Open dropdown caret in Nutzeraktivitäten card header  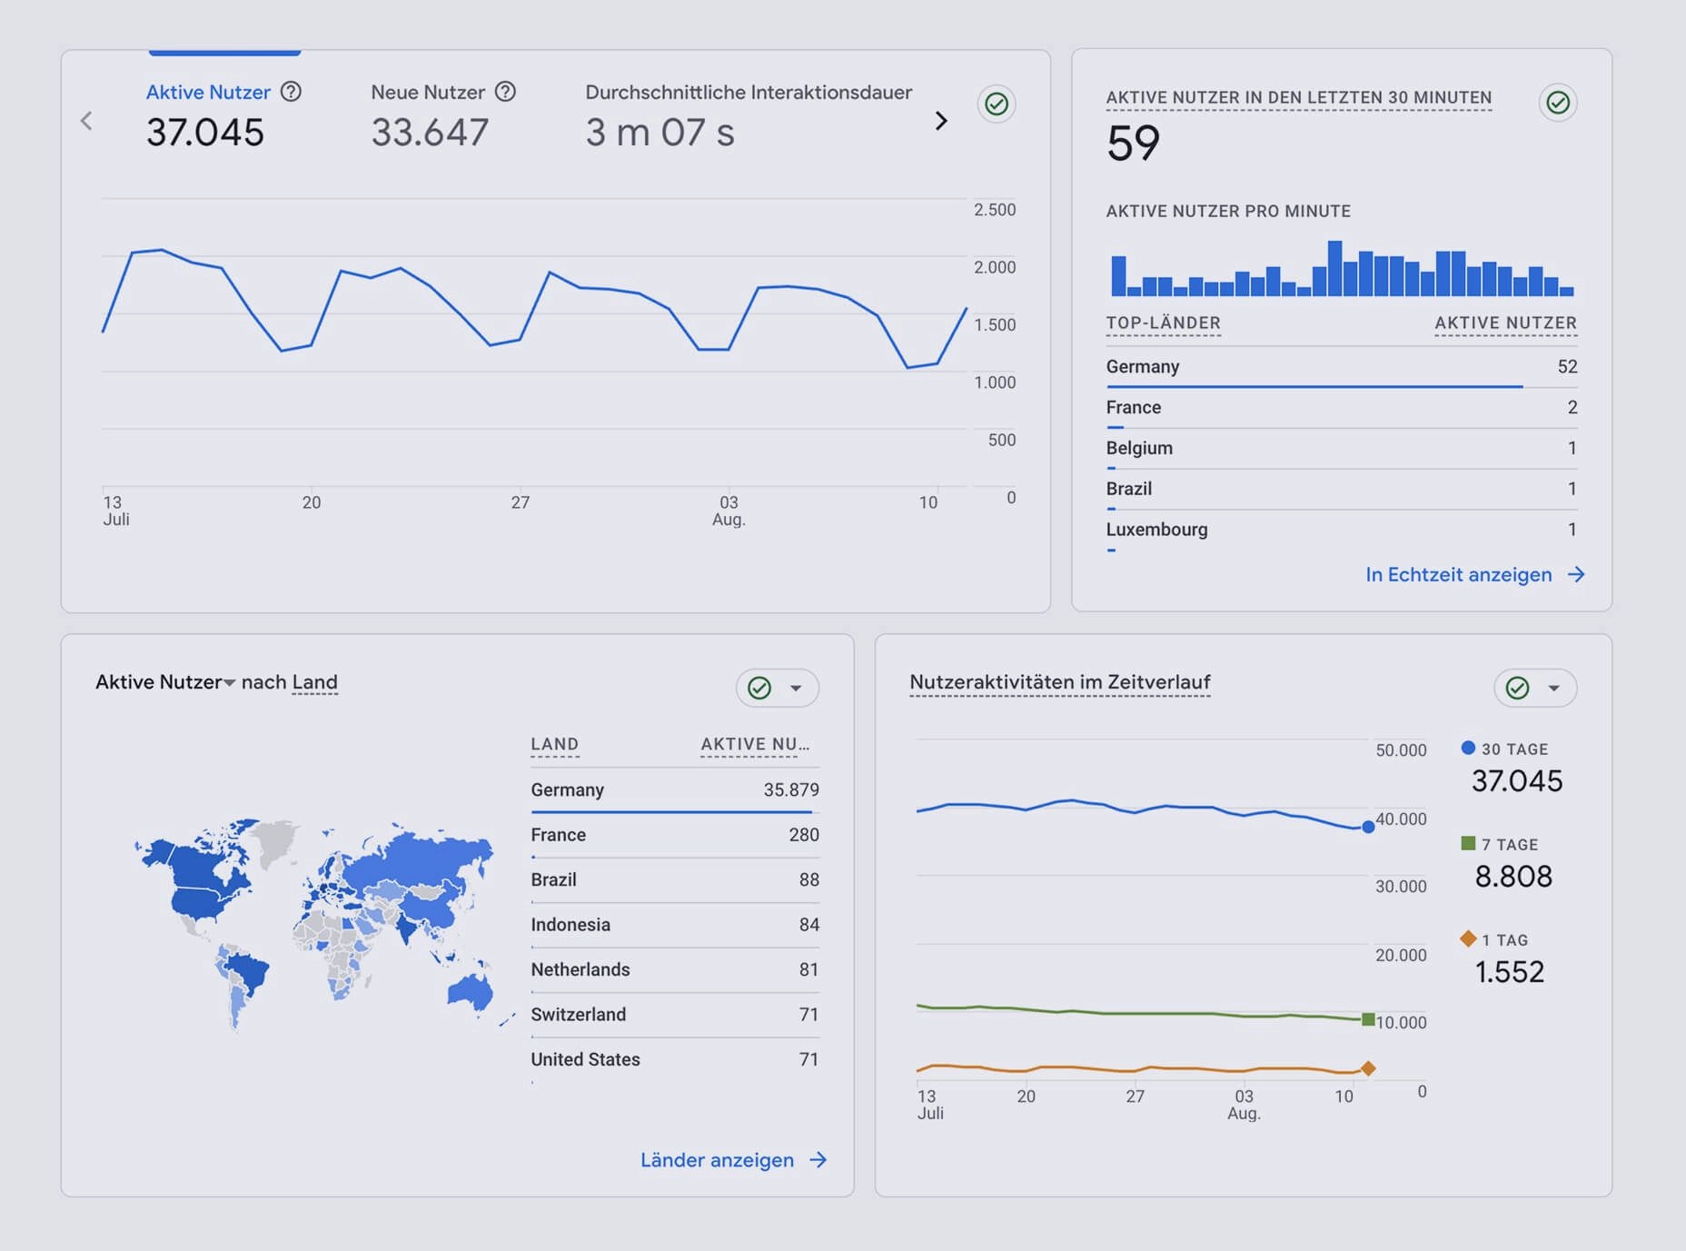[x=1554, y=688]
